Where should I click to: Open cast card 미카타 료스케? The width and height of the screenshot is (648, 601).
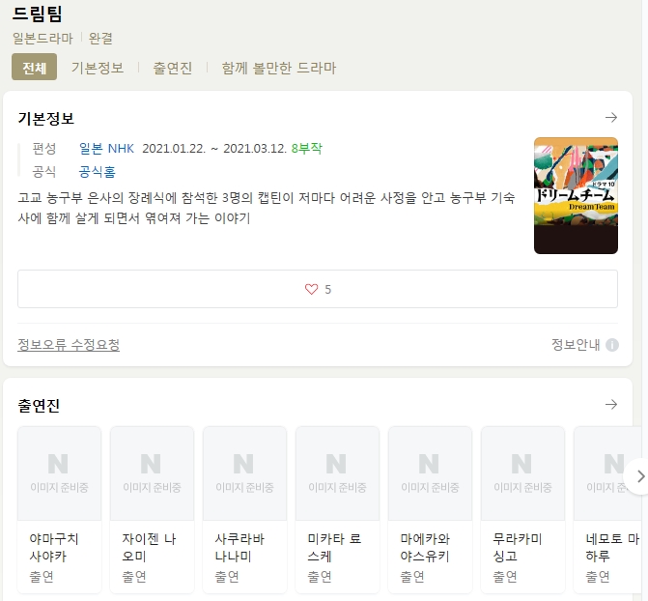click(337, 510)
